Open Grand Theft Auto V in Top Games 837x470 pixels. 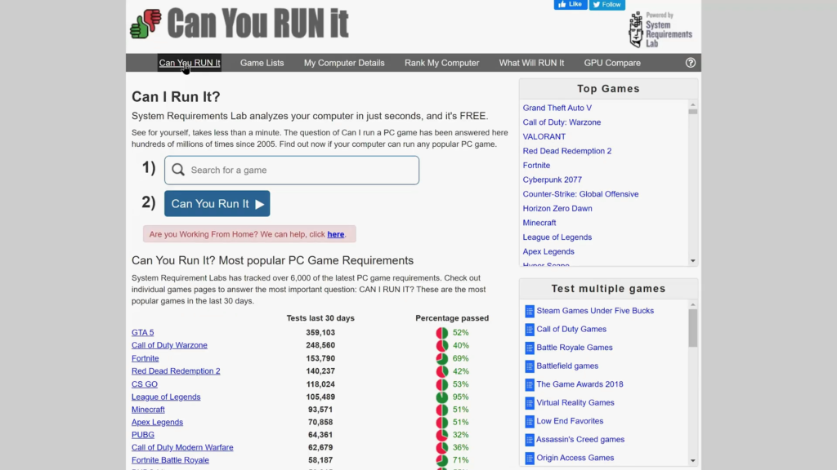[x=557, y=108]
